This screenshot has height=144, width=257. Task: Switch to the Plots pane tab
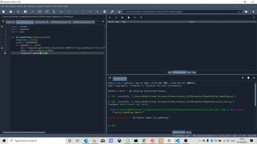click(189, 72)
